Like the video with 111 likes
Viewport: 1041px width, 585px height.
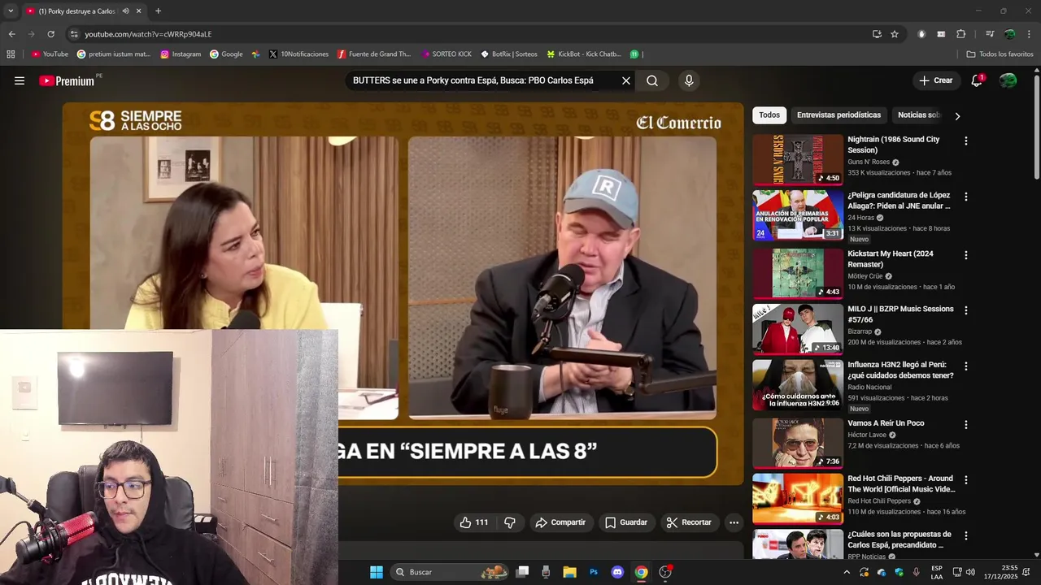[x=474, y=522]
